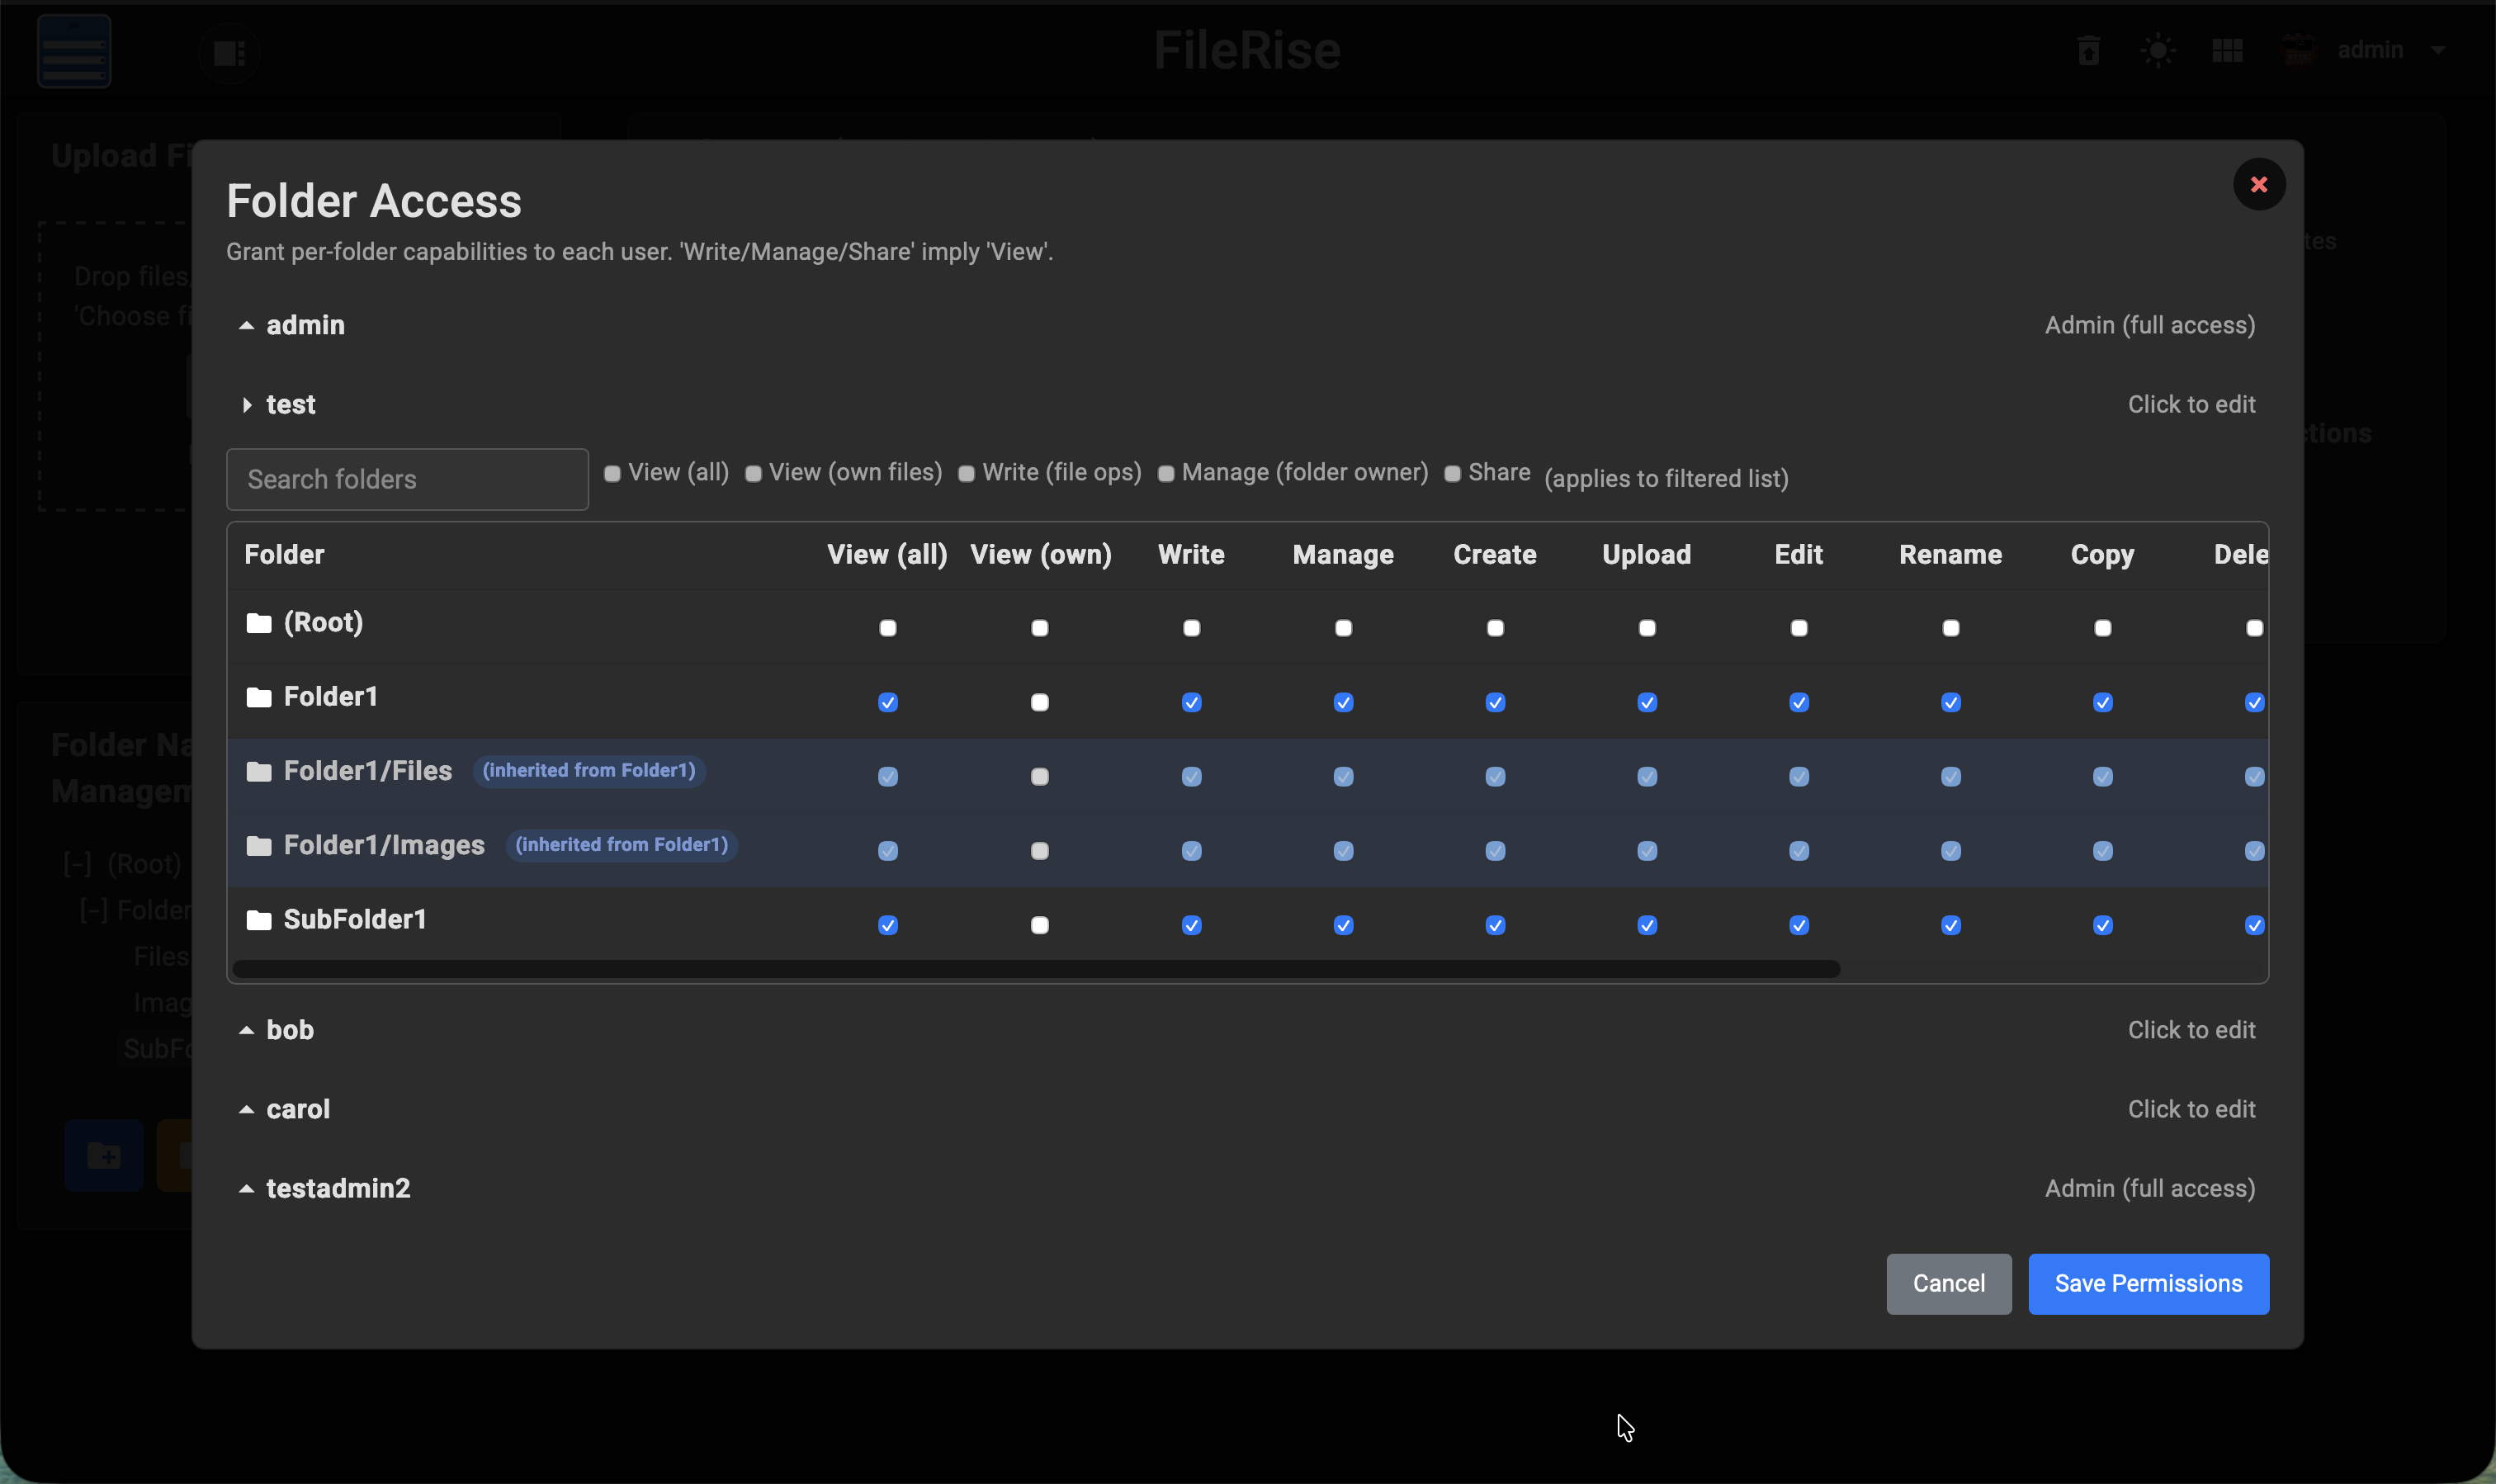
Task: Open the admin user dropdown menu
Action: [x=2438, y=50]
